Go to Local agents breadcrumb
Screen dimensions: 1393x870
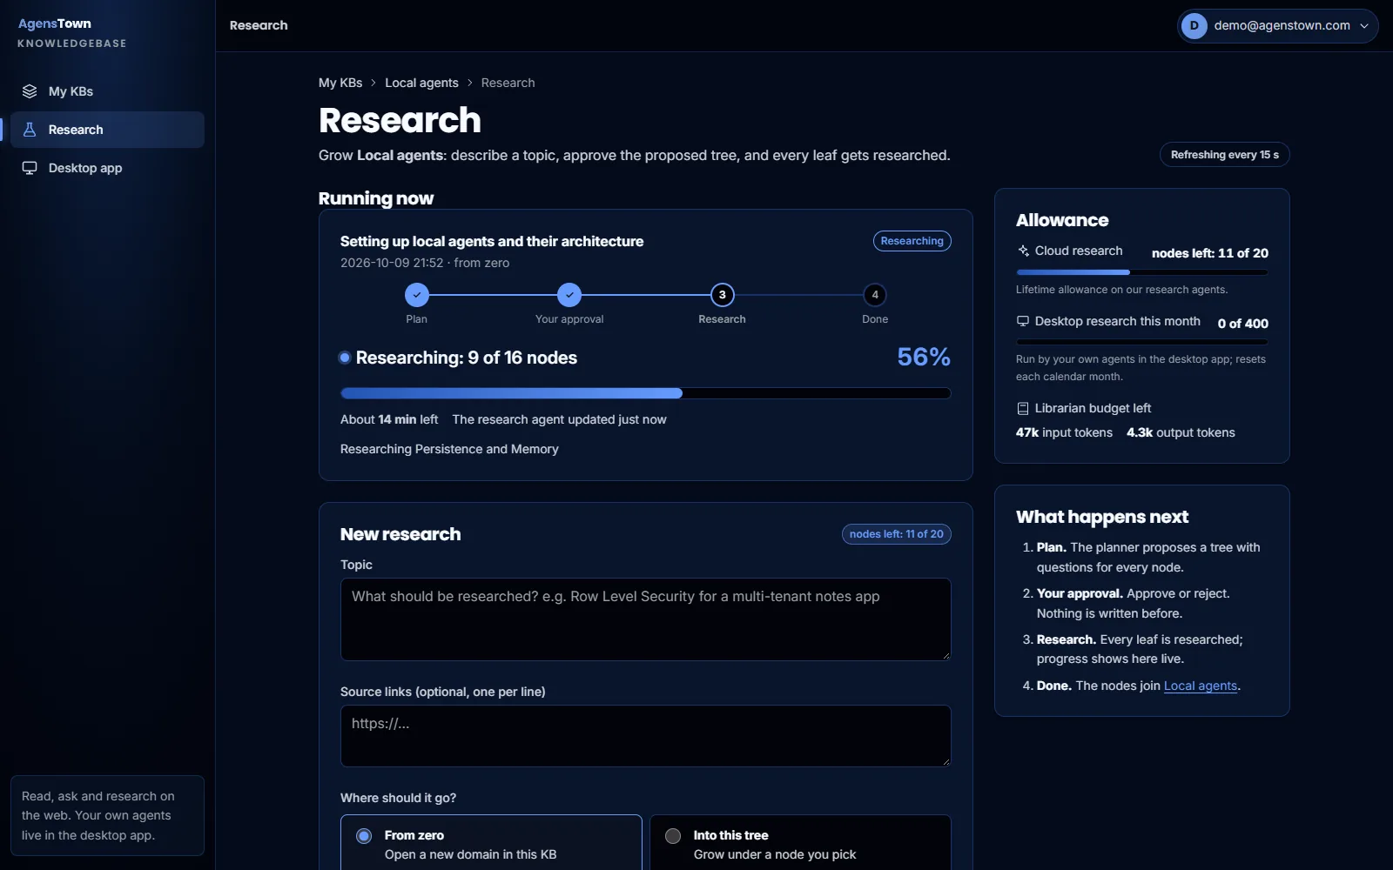tap(421, 83)
